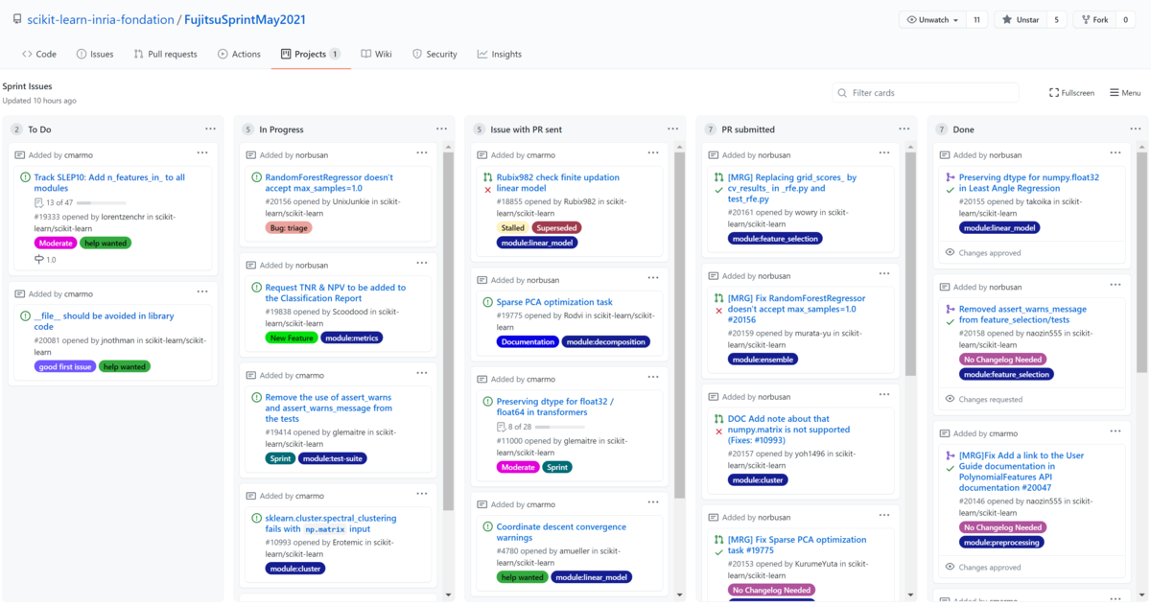
Task: Open the Issue with PR sent column menu
Action: pos(673,129)
